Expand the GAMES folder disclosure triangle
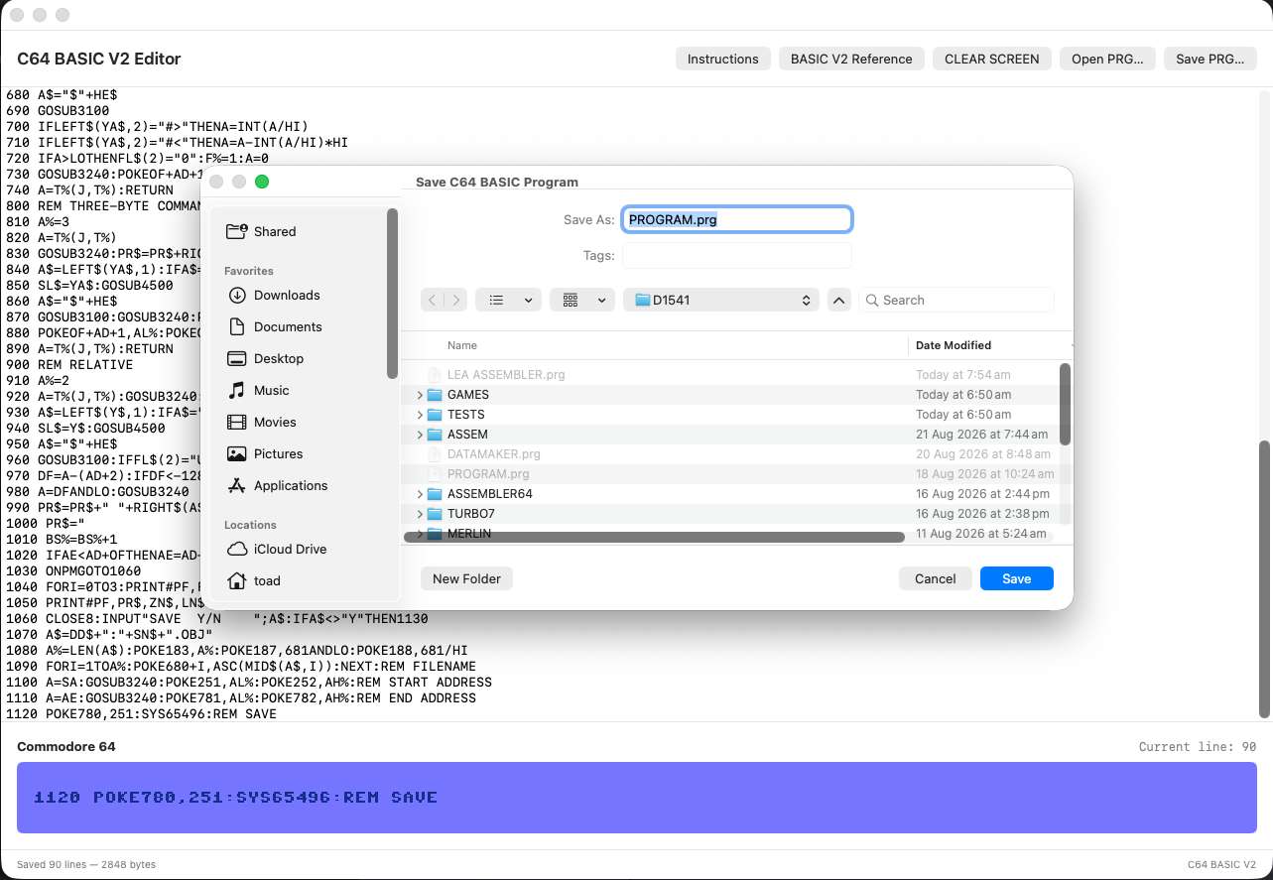 tap(420, 395)
